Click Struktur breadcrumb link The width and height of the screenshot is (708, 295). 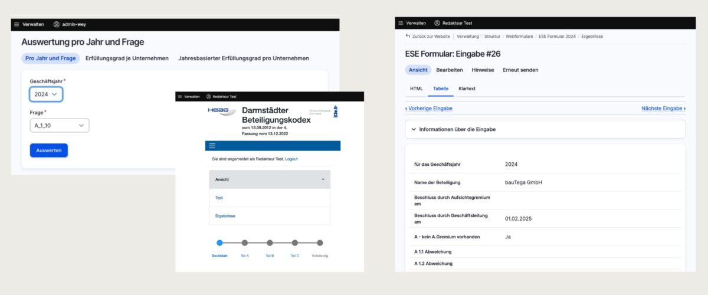pyautogui.click(x=493, y=37)
